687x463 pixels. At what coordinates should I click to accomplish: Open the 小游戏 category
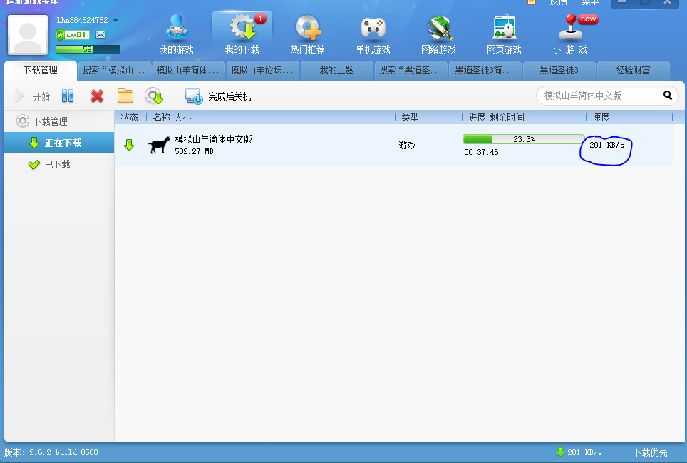[x=569, y=34]
